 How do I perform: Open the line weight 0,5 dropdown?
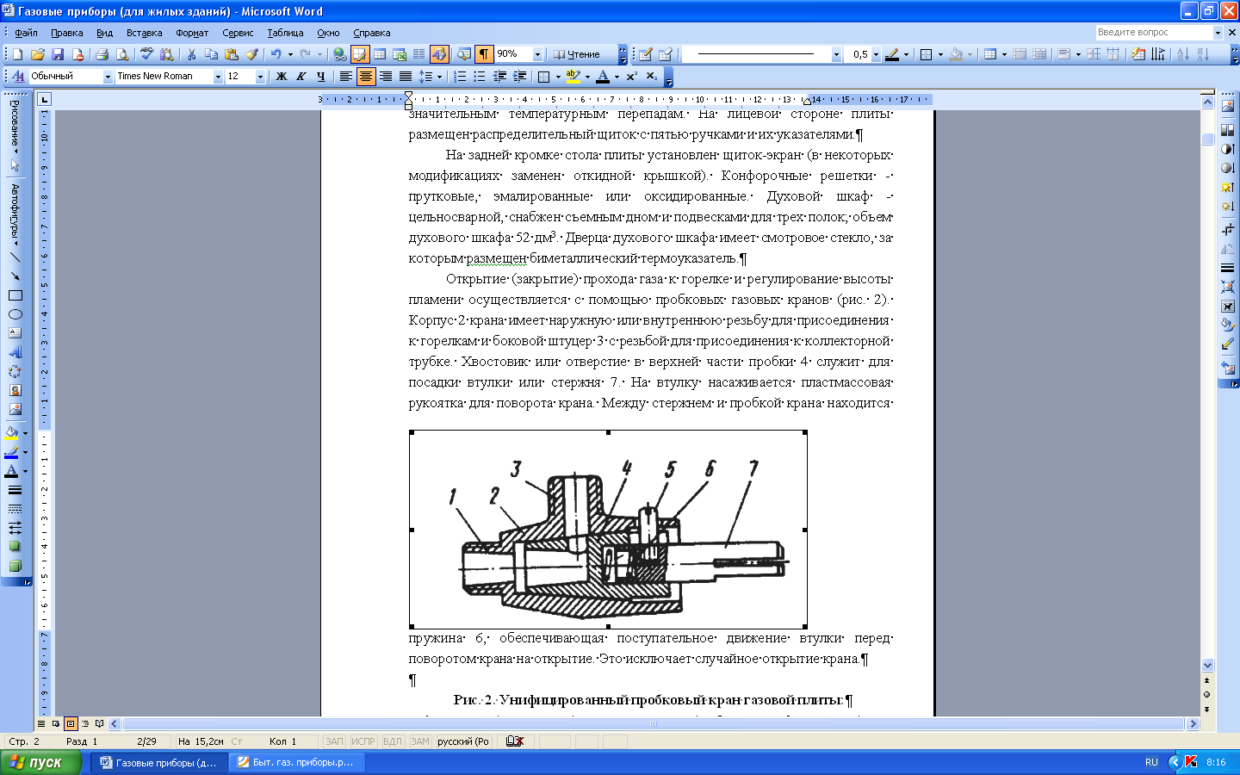pyautogui.click(x=876, y=54)
